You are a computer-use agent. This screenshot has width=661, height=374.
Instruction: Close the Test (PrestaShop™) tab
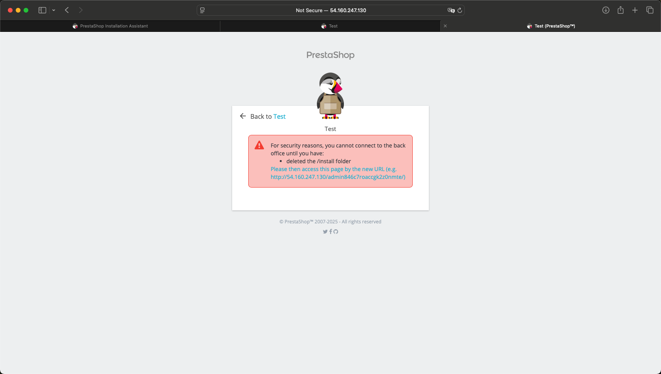point(445,26)
